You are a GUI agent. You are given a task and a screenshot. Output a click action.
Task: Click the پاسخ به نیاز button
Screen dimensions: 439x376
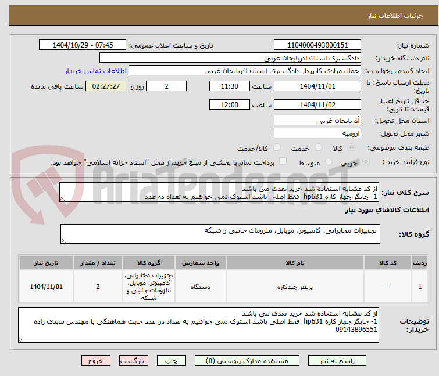point(337,361)
